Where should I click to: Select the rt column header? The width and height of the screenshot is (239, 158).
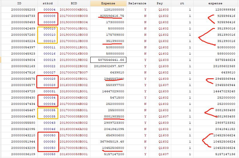[182, 3]
